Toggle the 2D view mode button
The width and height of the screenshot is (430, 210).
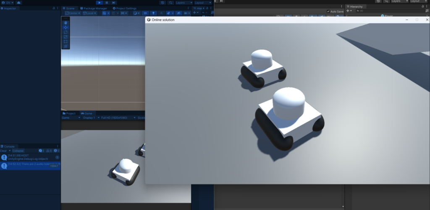click(x=145, y=13)
